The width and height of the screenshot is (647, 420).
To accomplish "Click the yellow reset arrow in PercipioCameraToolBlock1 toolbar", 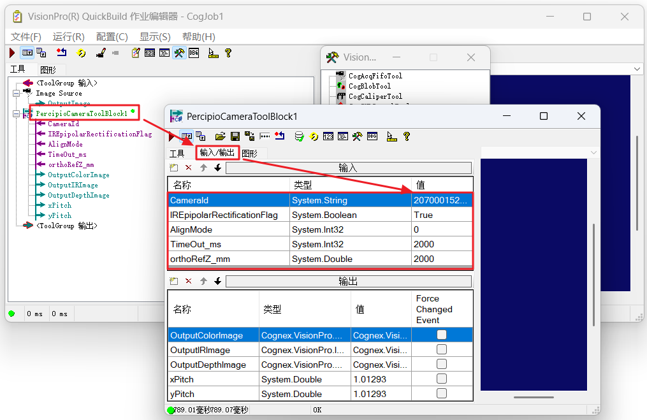I will (x=314, y=136).
